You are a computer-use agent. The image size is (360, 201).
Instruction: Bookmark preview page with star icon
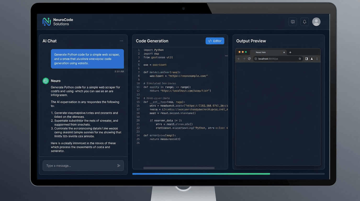pos(300,59)
